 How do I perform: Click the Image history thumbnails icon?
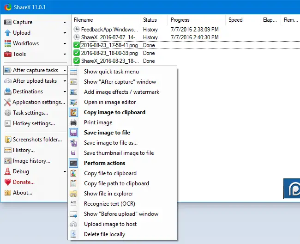[8, 161]
